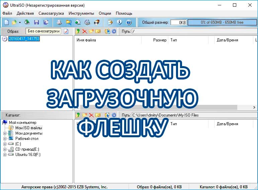Image resolution: width=258 pixels, height=190 pixels.
Task: Click the blue question mark help icon
Action: click(129, 22)
